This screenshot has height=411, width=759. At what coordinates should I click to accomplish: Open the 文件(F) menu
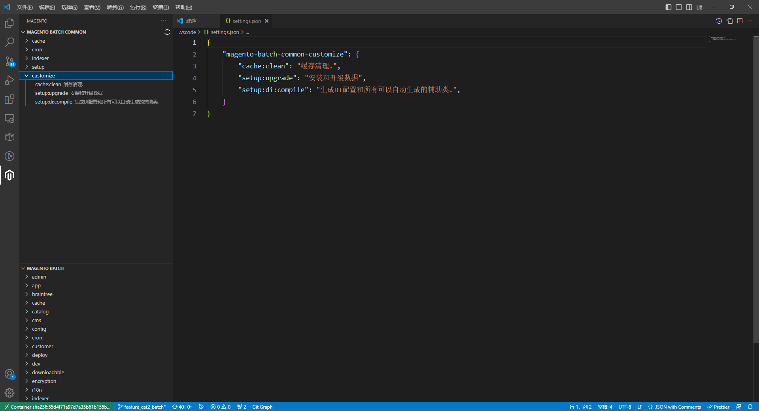25,7
